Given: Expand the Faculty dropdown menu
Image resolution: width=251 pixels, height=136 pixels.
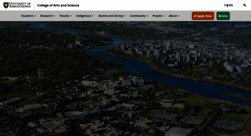Looking at the screenshot, I should [x=66, y=16].
